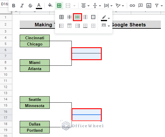Apply all borders option
This screenshot has width=165, height=137.
[61, 17]
